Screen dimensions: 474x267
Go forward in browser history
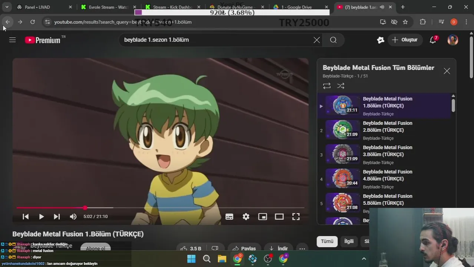(20, 22)
